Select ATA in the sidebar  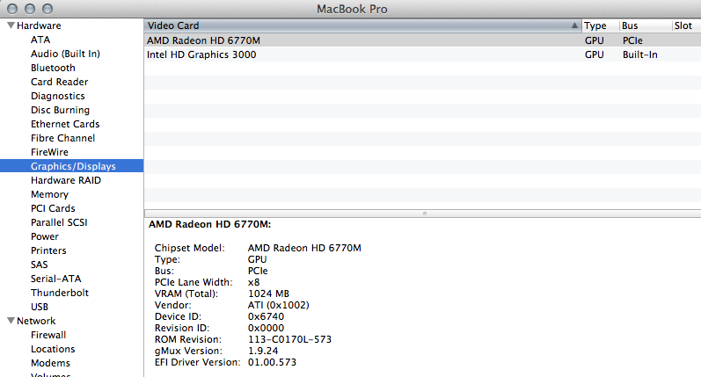point(40,40)
